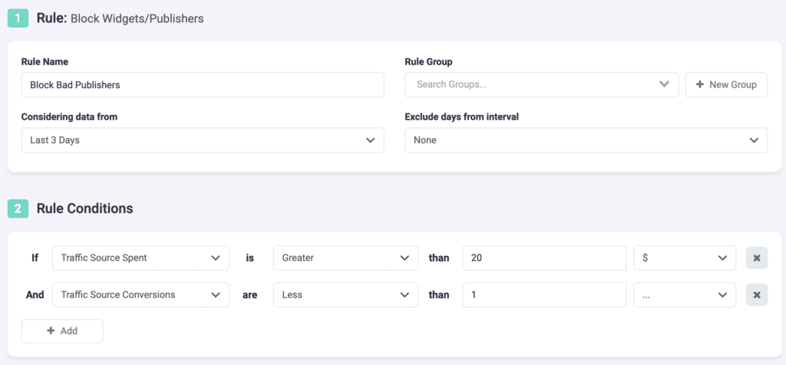Open the Less comparison dropdown
Image resolution: width=786 pixels, height=365 pixels.
point(346,295)
